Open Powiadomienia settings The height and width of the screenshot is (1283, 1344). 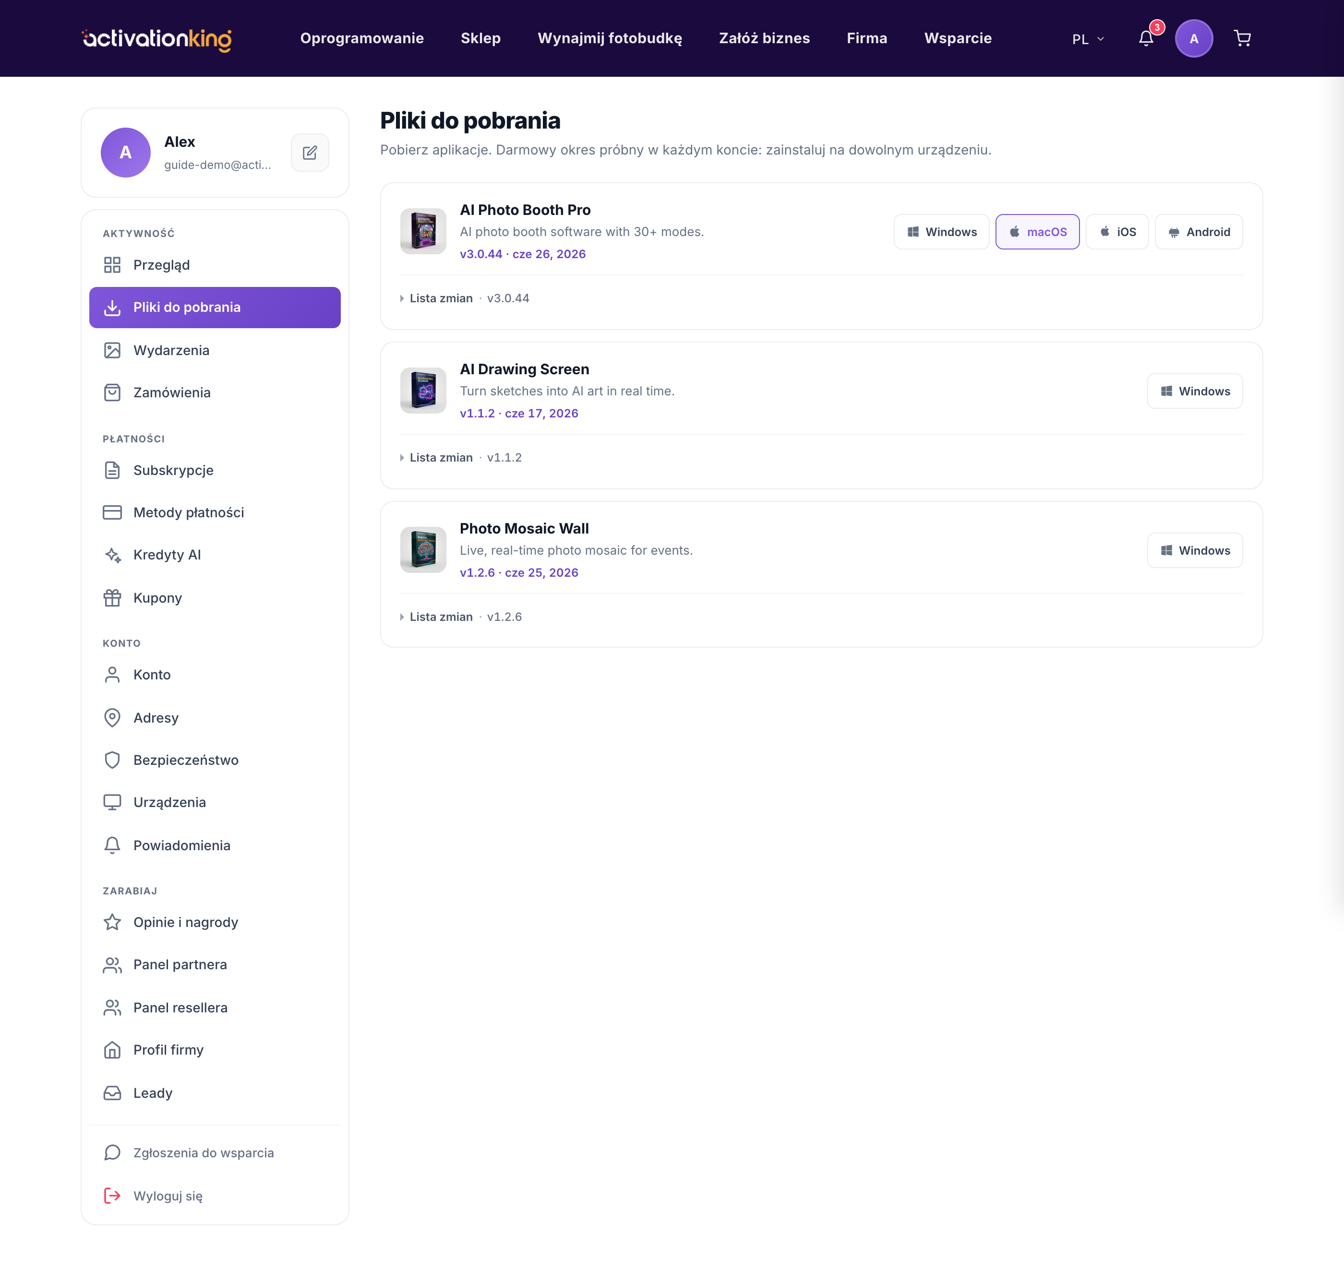point(215,845)
